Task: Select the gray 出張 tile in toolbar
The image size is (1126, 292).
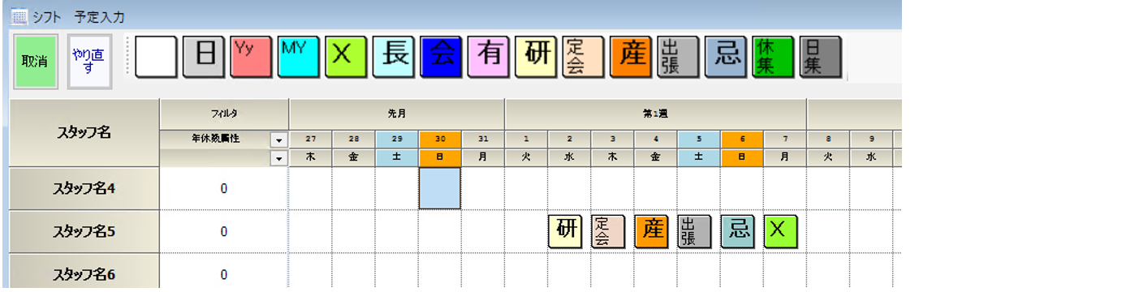Action: point(678,57)
